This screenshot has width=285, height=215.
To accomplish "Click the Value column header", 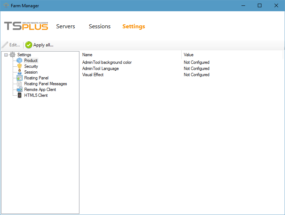I will (232, 55).
